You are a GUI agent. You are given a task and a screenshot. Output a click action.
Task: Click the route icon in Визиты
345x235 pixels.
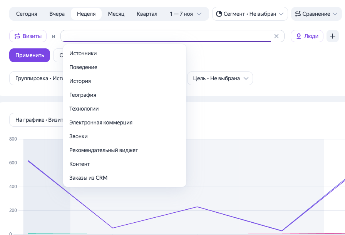[17, 36]
